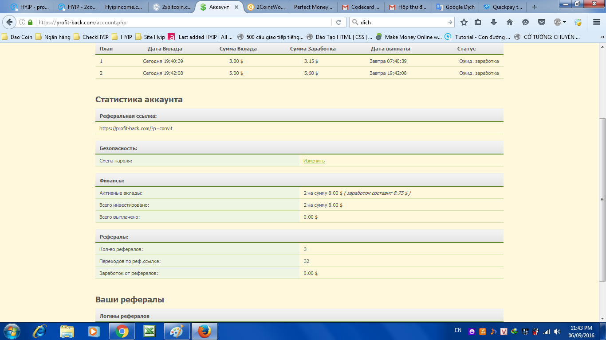Open the Downloads arrow panel
This screenshot has width=606, height=340.
click(x=494, y=22)
